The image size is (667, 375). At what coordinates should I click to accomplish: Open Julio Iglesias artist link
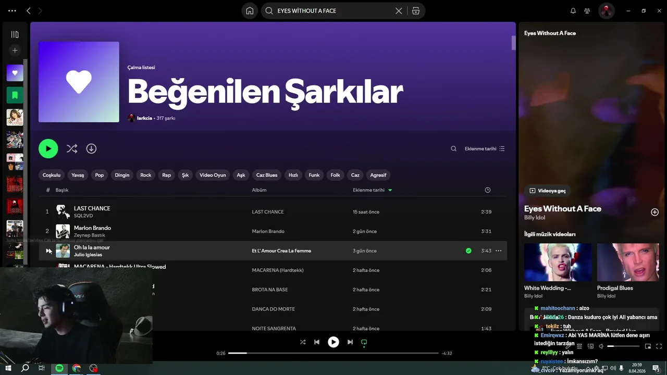click(88, 255)
